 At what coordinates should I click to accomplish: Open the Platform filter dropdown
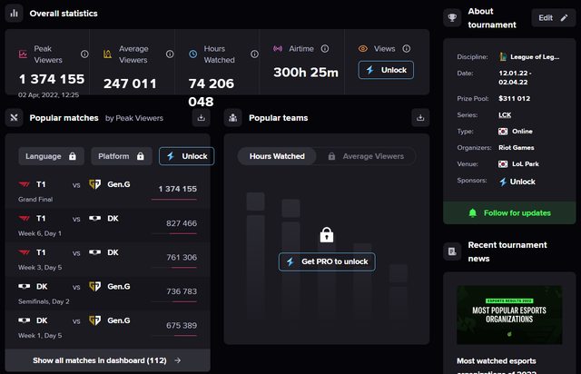tap(122, 156)
